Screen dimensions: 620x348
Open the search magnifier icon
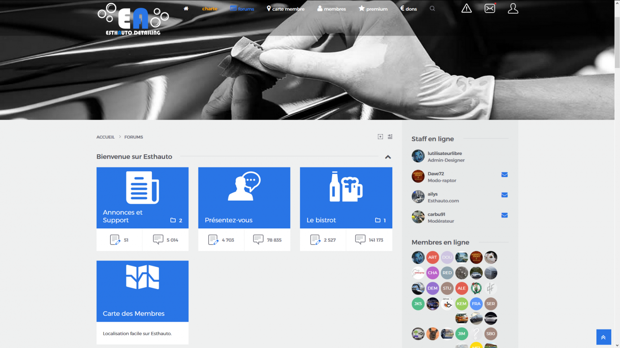(x=432, y=9)
